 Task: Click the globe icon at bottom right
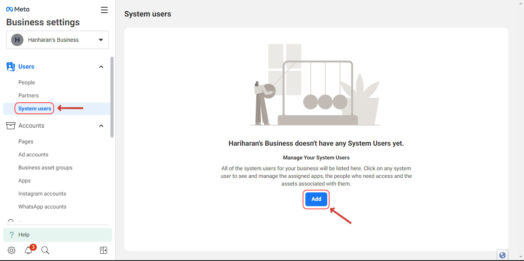pyautogui.click(x=503, y=255)
